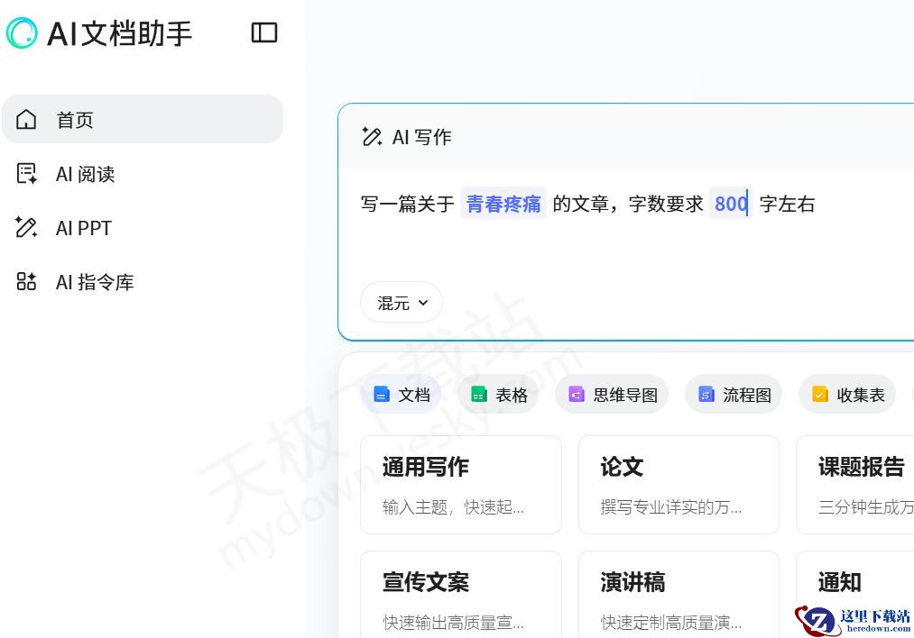Viewport: 914px width, 638px height.
Task: Click the AI文档助手 logo icon
Action: coord(22,33)
